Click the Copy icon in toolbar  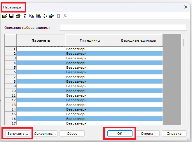(31, 16)
